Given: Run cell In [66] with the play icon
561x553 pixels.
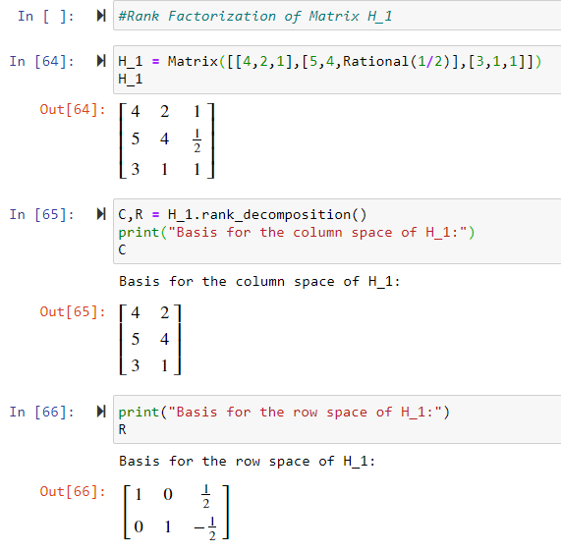Looking at the screenshot, I should pos(101,412).
